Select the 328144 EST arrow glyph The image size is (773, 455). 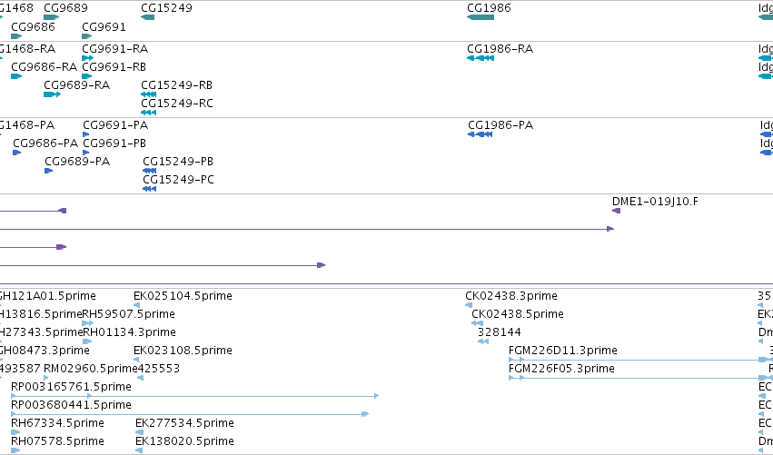coord(483,341)
